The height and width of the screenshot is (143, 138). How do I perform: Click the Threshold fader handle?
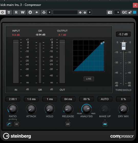tap(124, 46)
